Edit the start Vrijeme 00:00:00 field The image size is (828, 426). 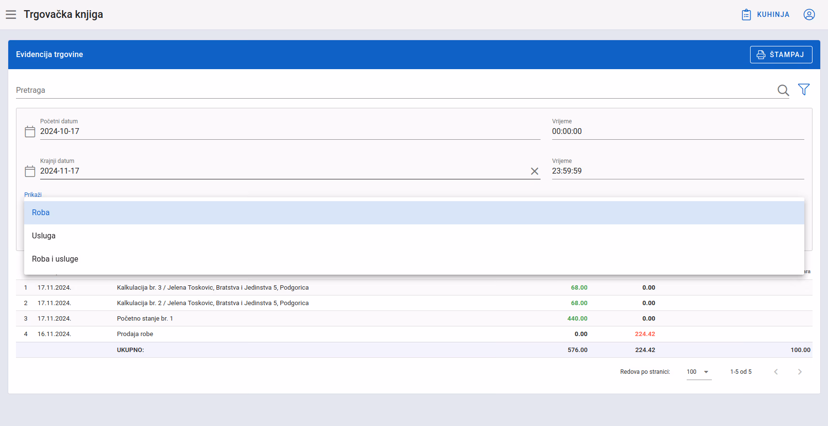(678, 132)
